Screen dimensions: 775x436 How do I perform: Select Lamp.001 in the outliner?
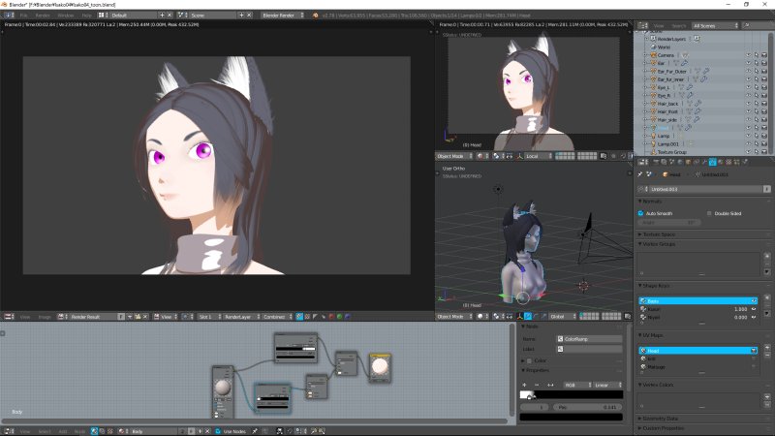pos(667,143)
